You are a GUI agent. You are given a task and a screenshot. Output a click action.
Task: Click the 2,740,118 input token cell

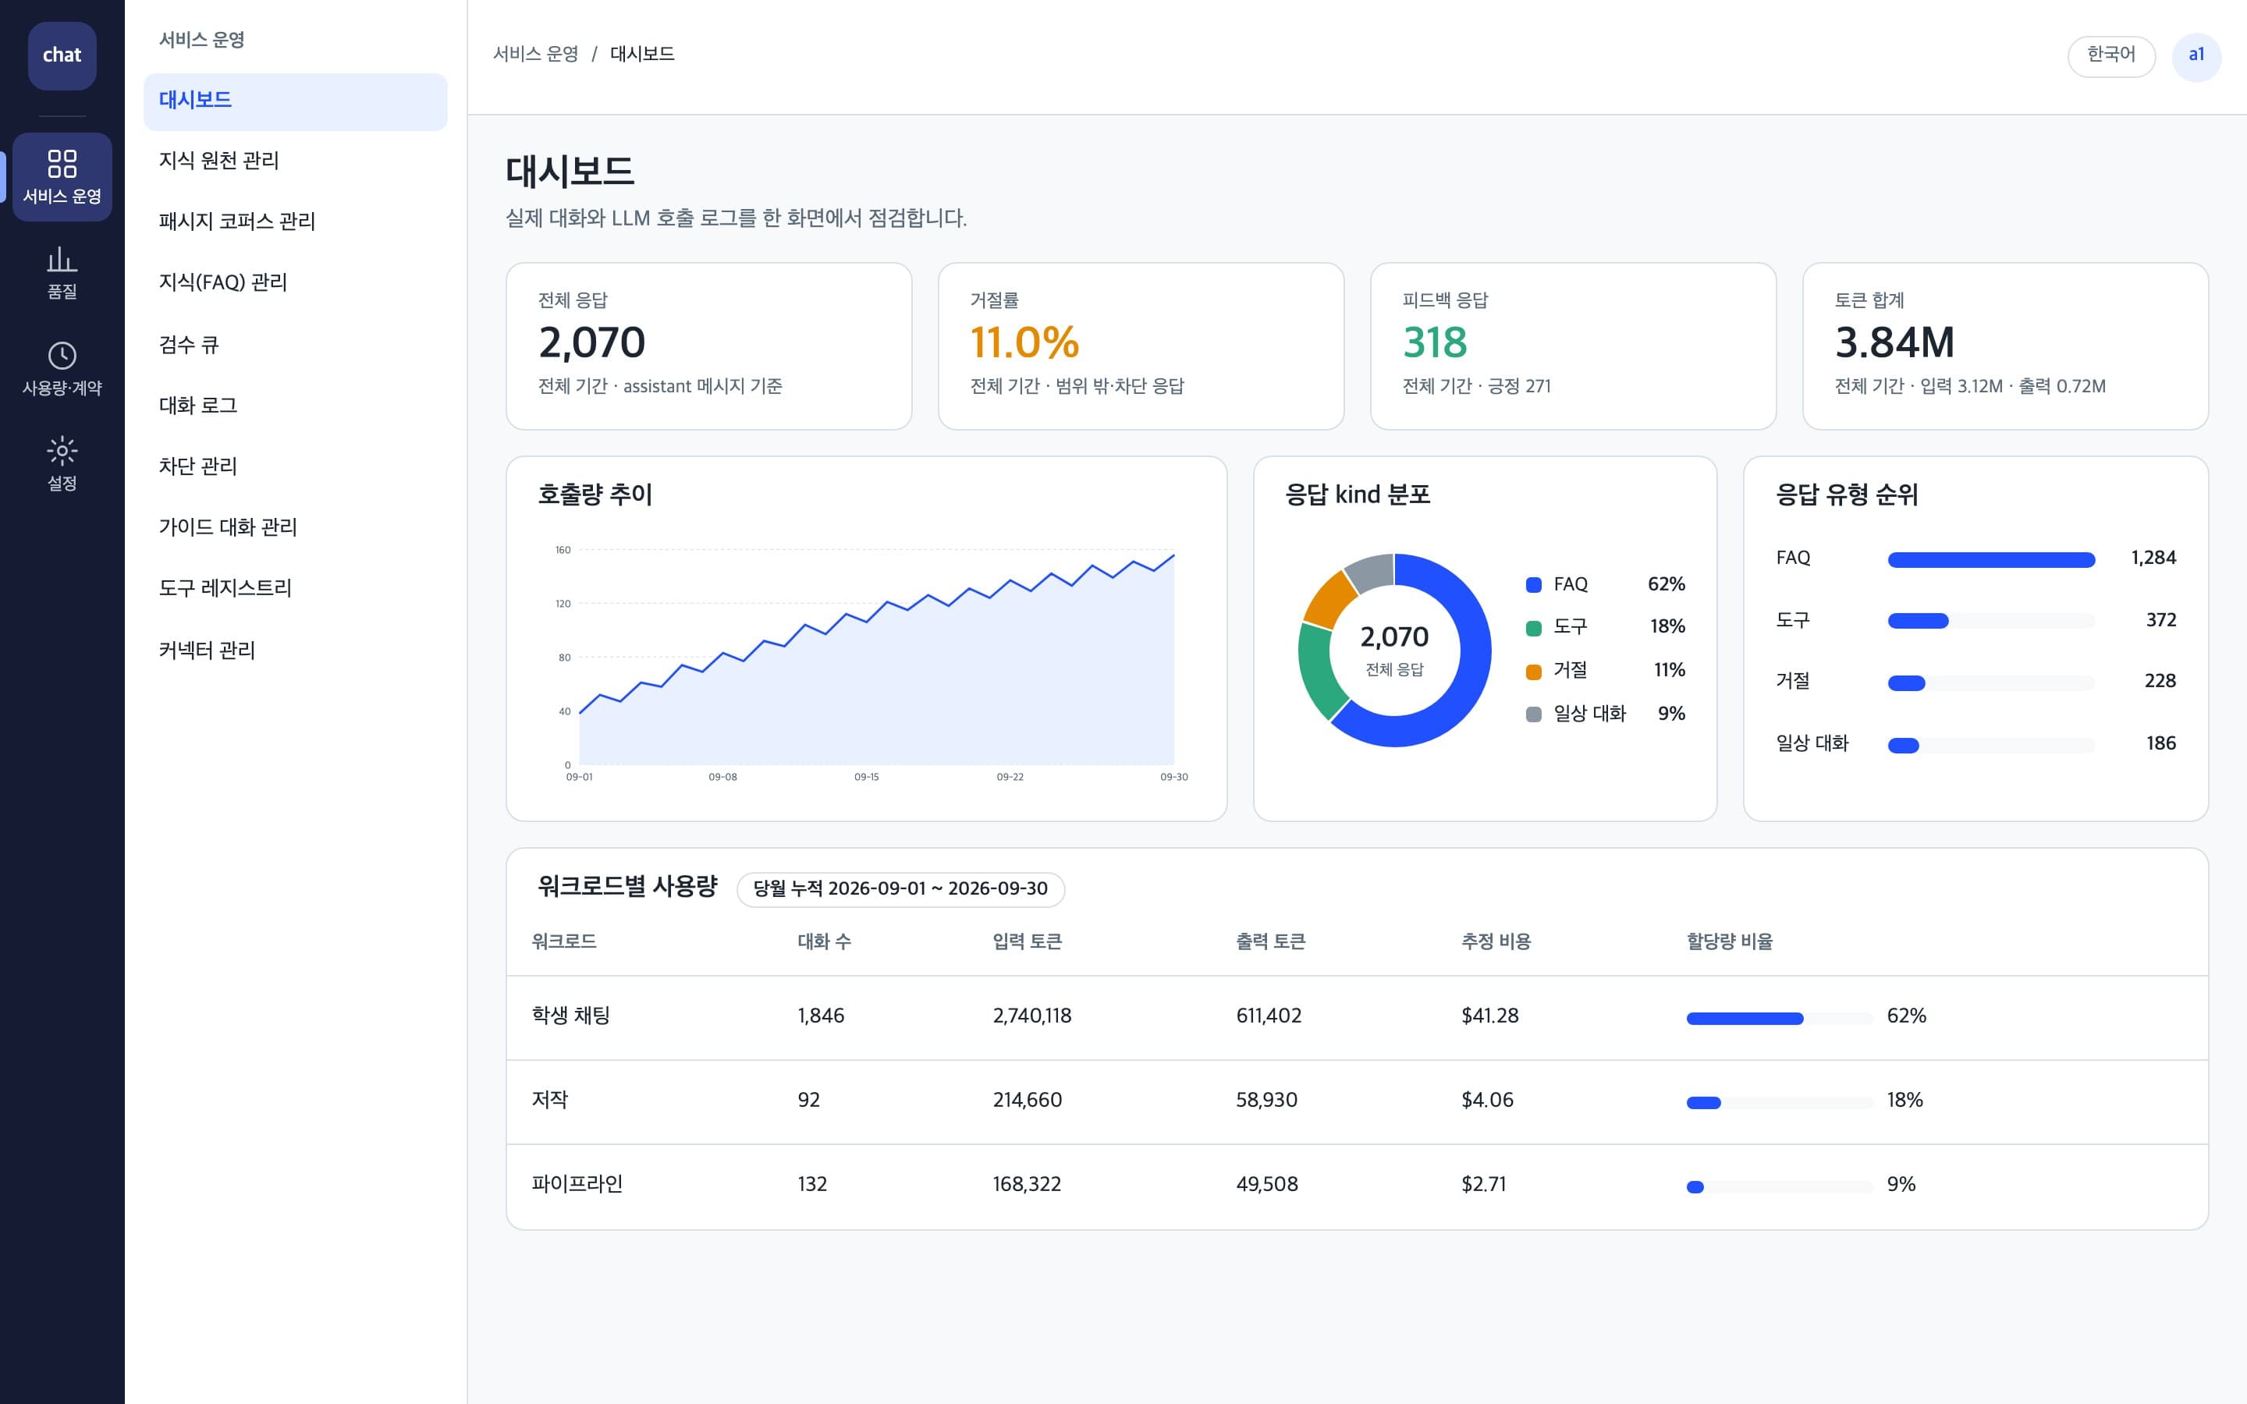click(x=1031, y=1016)
